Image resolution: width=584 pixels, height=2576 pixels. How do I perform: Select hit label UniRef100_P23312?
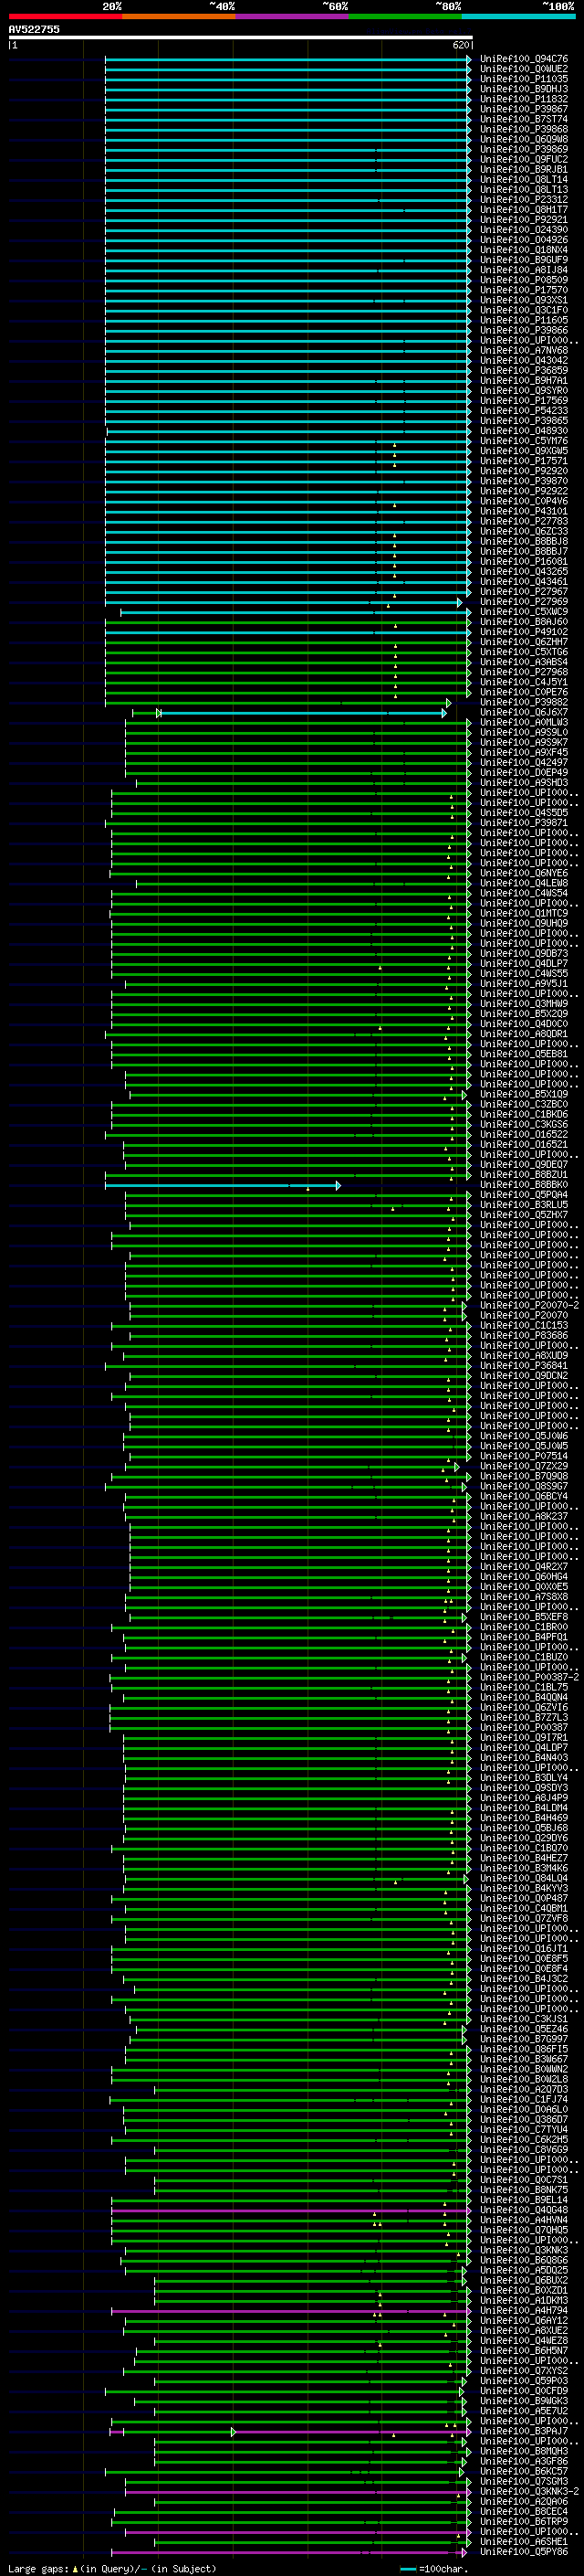point(524,200)
